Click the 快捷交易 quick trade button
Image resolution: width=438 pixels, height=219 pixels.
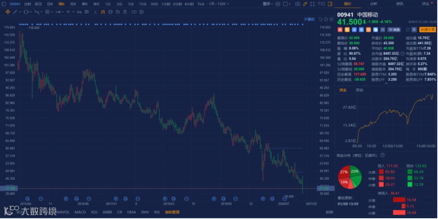point(427,30)
